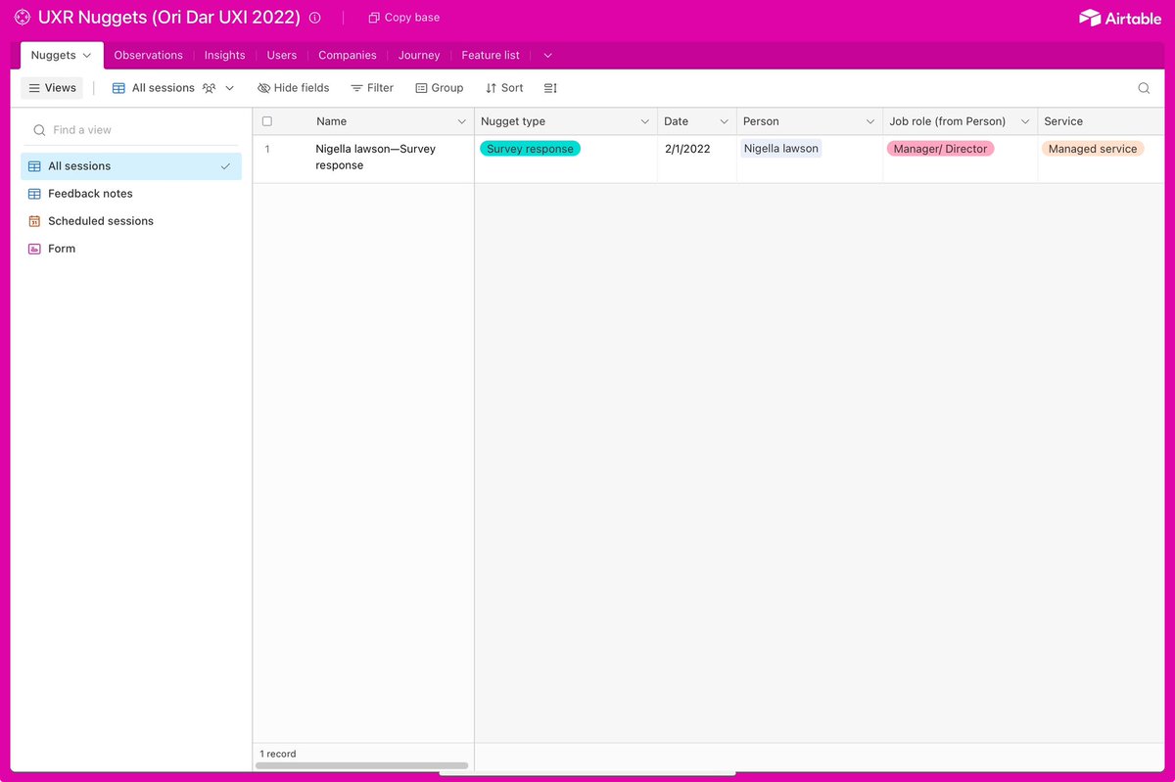
Task: Click the base icon beside UXR Nuggets title
Action: click(22, 18)
